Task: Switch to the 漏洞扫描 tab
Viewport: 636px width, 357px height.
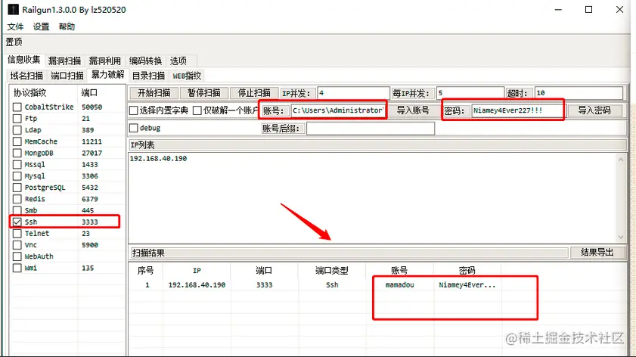Action: 64,61
